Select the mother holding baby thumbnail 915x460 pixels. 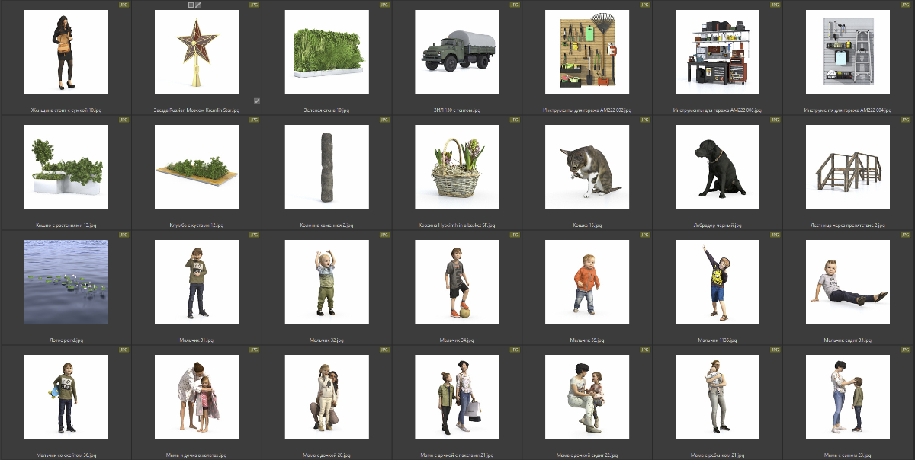[718, 397]
